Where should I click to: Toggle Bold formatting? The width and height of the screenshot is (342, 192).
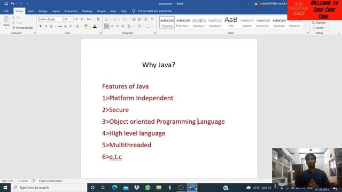tap(41, 26)
